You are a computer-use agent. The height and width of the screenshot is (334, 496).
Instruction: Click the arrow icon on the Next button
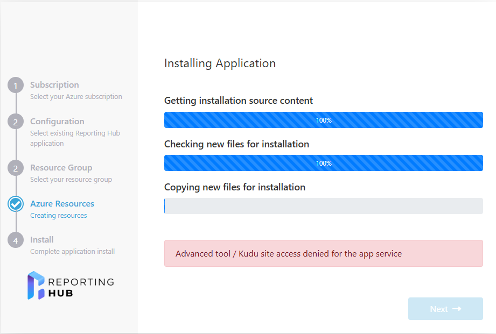(457, 309)
